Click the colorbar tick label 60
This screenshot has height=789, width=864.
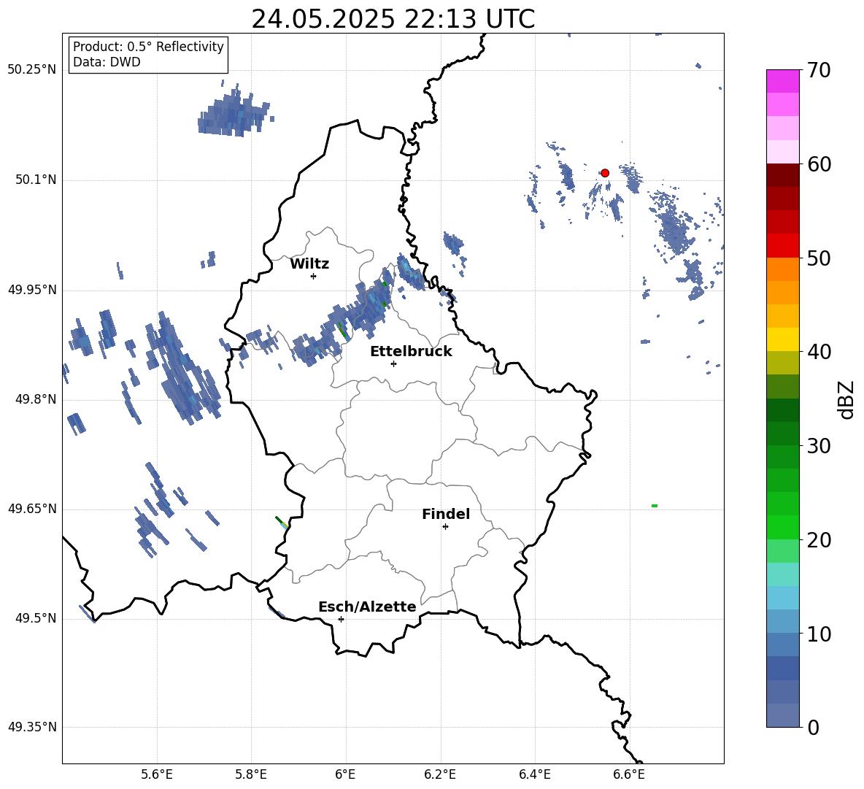click(819, 164)
